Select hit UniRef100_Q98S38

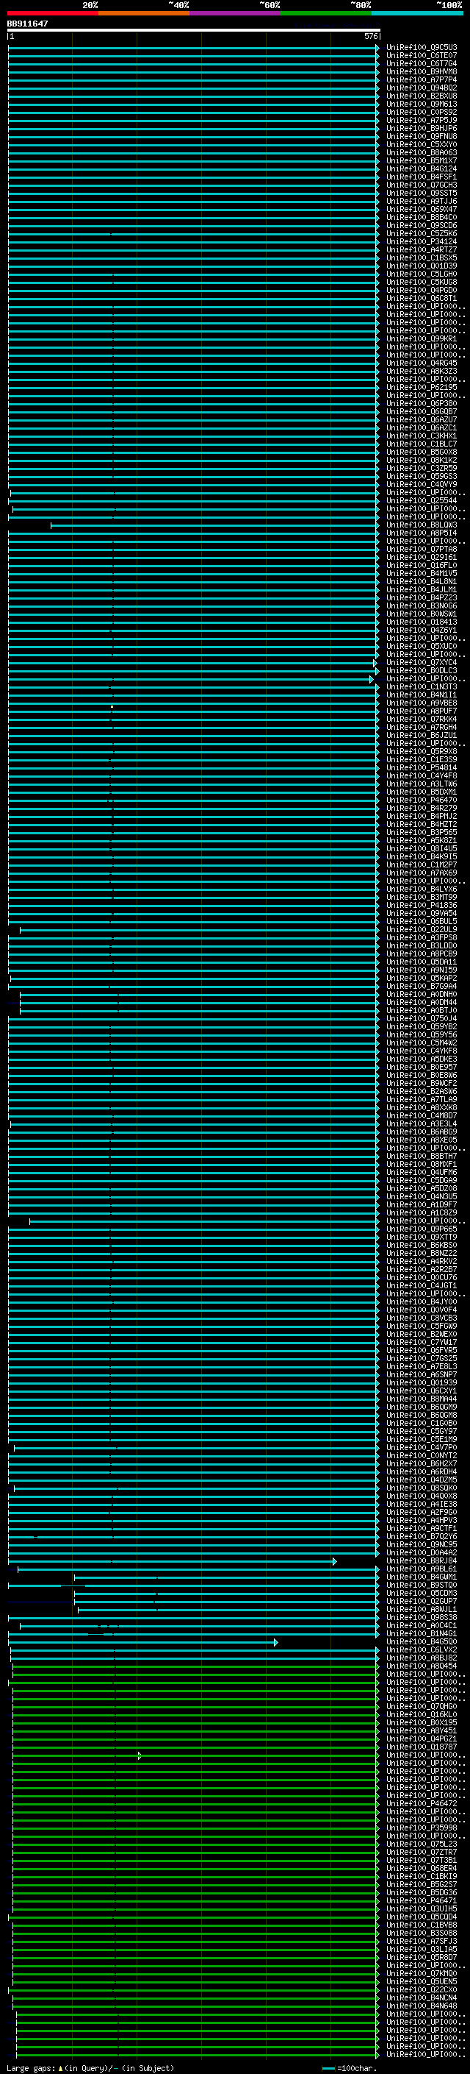(422, 1618)
